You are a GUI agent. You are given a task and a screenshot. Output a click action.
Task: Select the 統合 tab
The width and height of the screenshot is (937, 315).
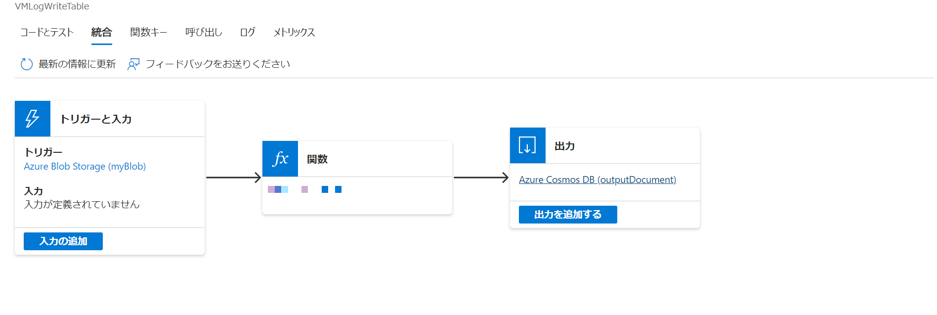pos(102,32)
